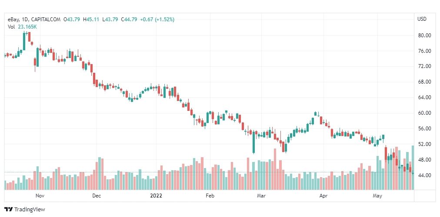The image size is (440, 217).
Task: Click the USD currency label
Action: (x=422, y=19)
